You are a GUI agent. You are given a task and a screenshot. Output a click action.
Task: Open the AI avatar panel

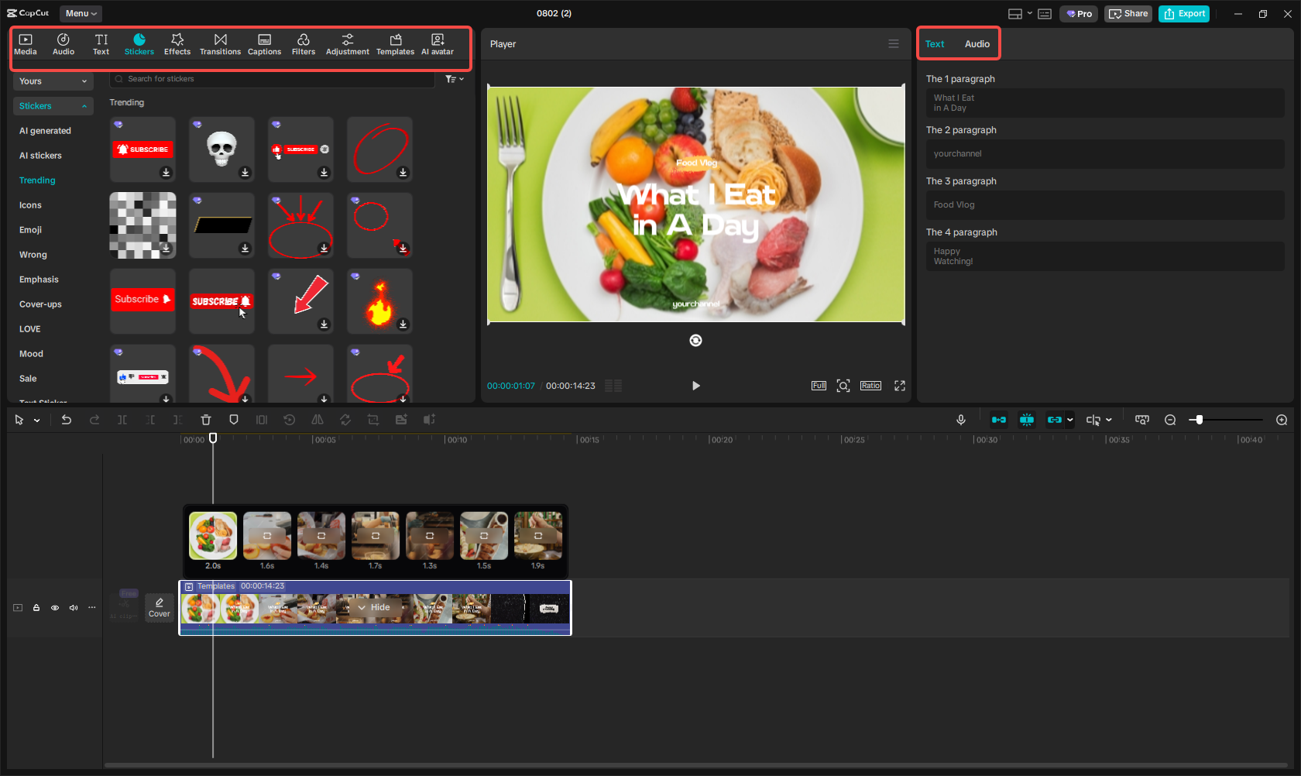[437, 43]
